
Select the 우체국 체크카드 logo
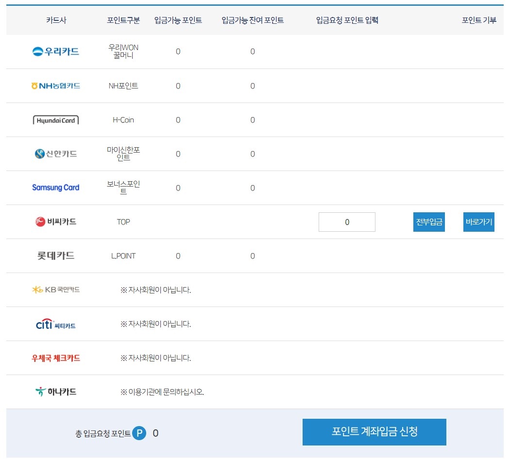55,358
